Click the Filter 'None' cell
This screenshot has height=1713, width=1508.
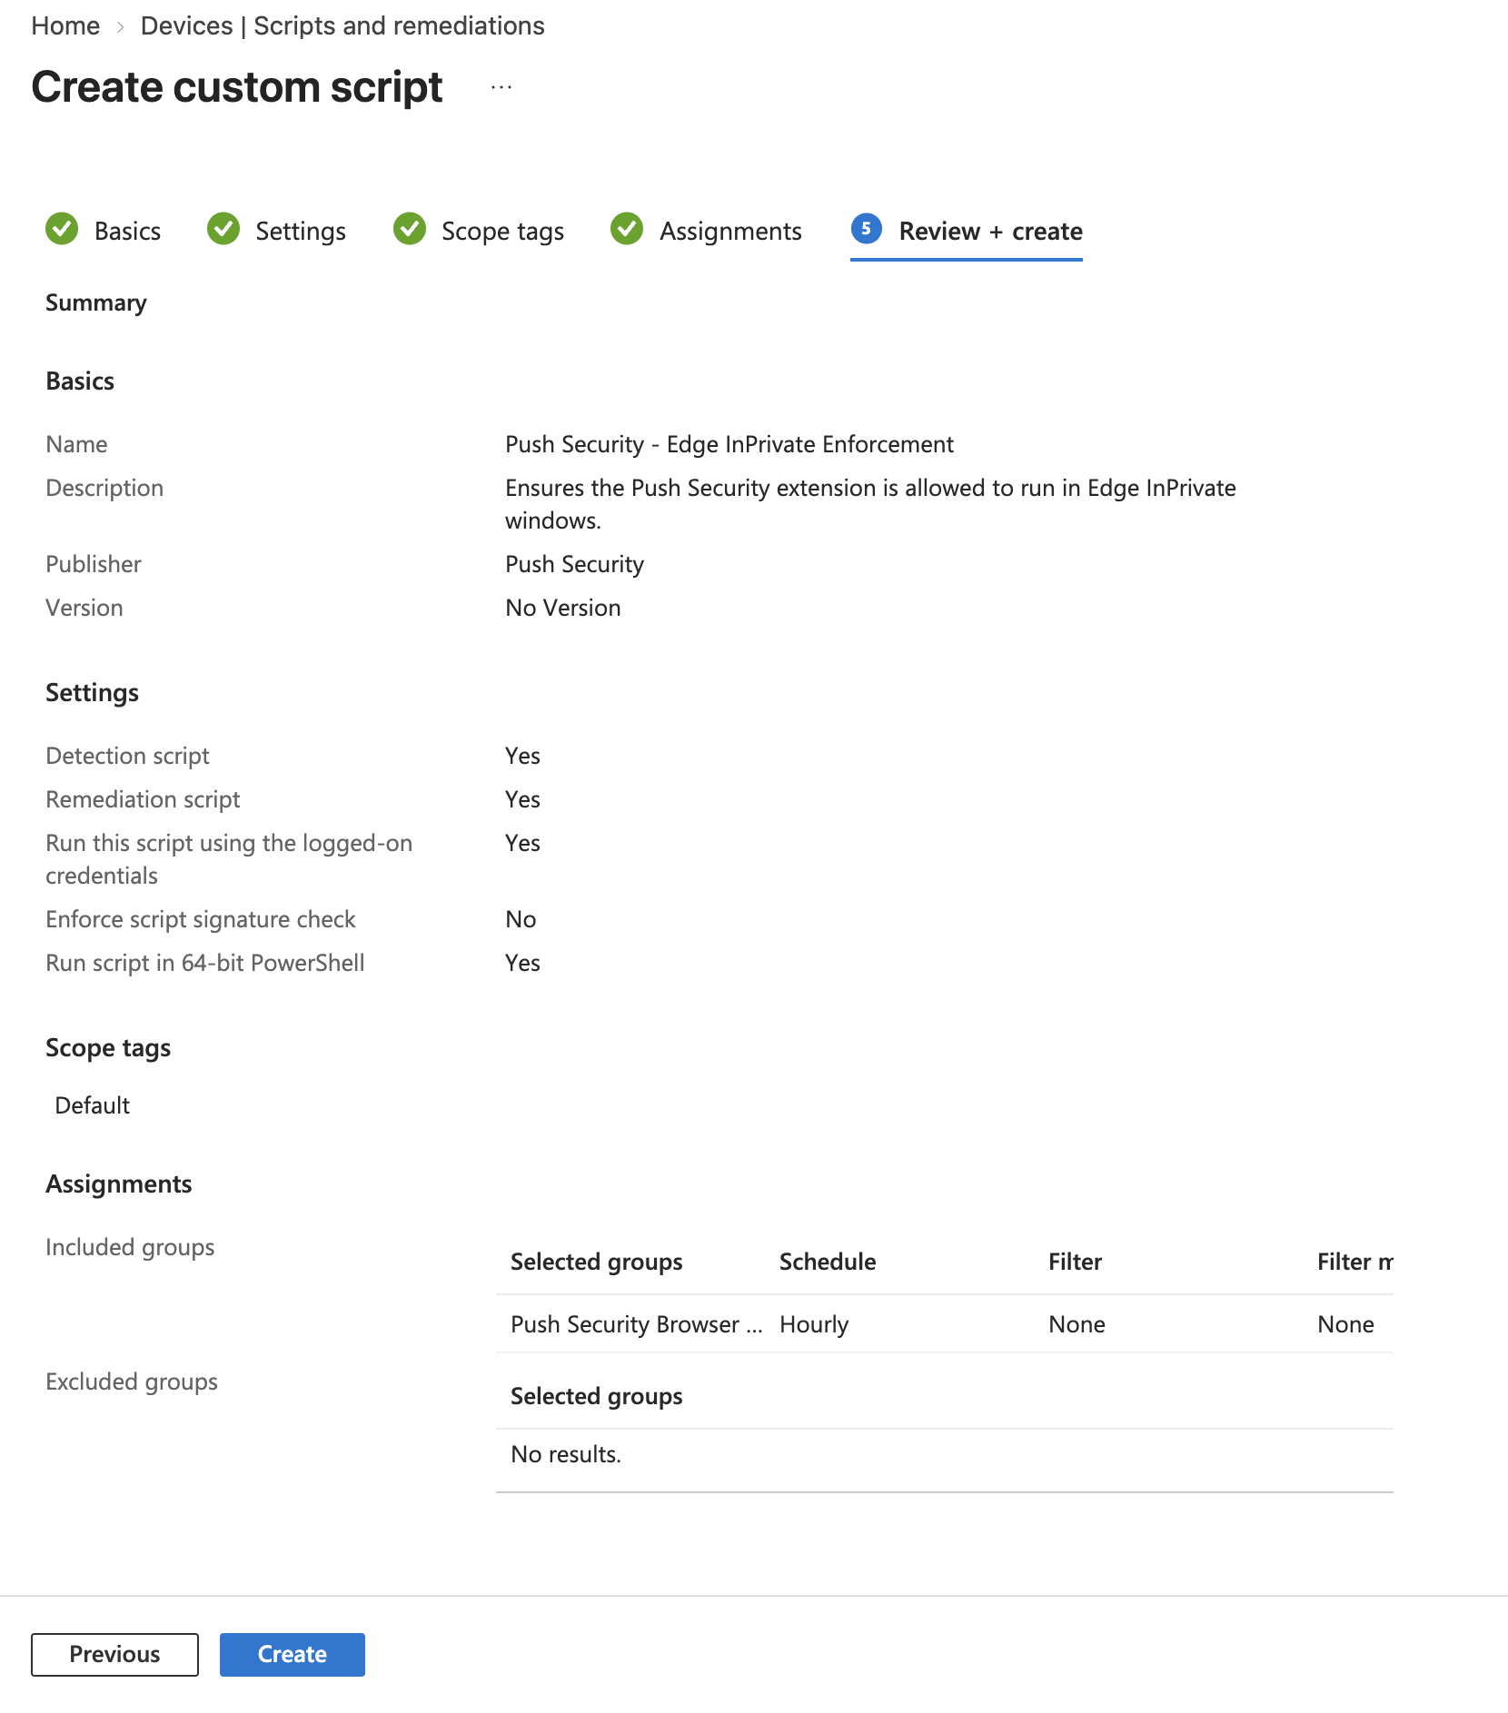1076,1324
